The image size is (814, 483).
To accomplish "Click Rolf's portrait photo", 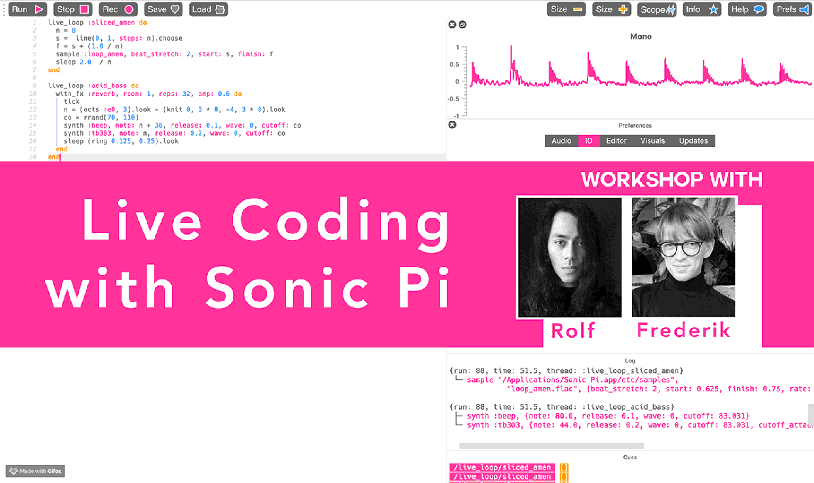I will pyautogui.click(x=570, y=257).
